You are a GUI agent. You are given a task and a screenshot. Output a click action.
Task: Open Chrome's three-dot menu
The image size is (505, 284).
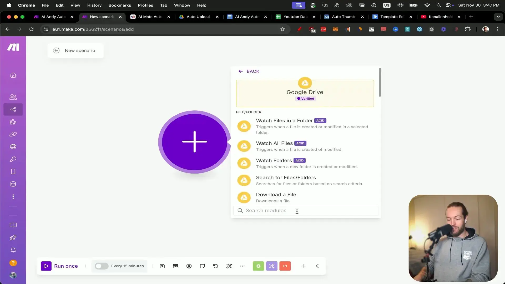pos(498,29)
